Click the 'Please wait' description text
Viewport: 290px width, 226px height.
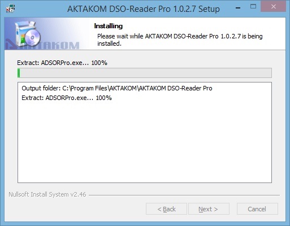point(180,40)
